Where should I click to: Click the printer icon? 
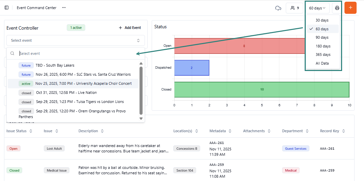tap(337, 8)
